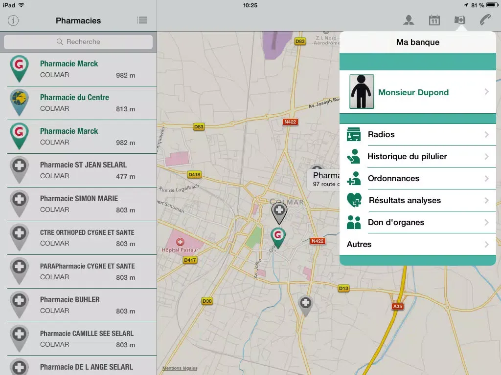Tap the Ordonnances doctor icon
501x375 pixels.
coord(354,178)
